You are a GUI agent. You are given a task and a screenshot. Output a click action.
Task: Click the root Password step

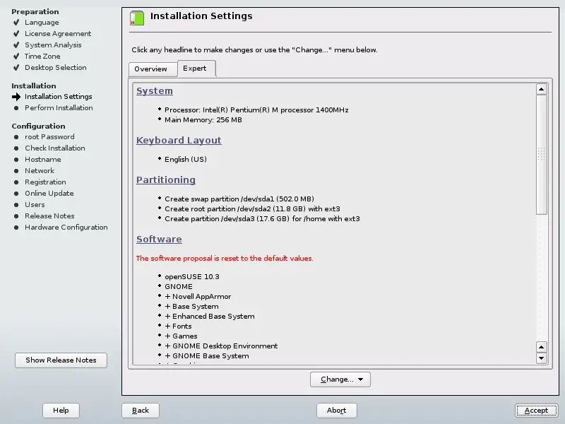[49, 137]
